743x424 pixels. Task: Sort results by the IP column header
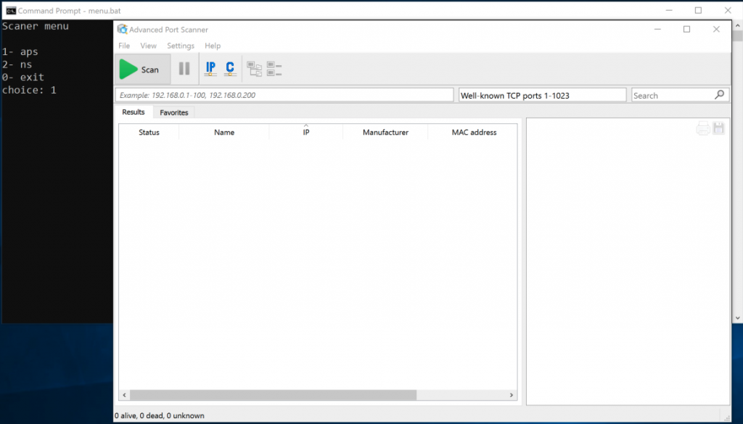(x=306, y=133)
